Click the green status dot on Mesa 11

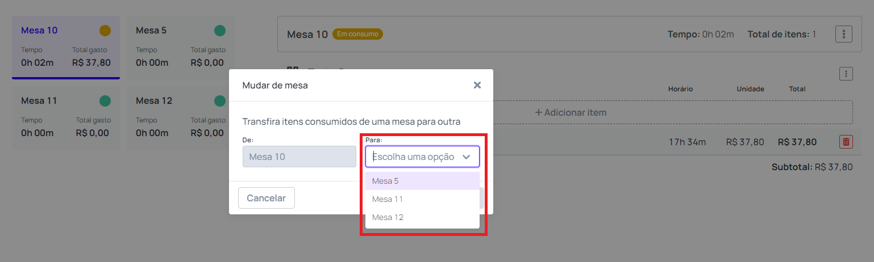tap(105, 101)
